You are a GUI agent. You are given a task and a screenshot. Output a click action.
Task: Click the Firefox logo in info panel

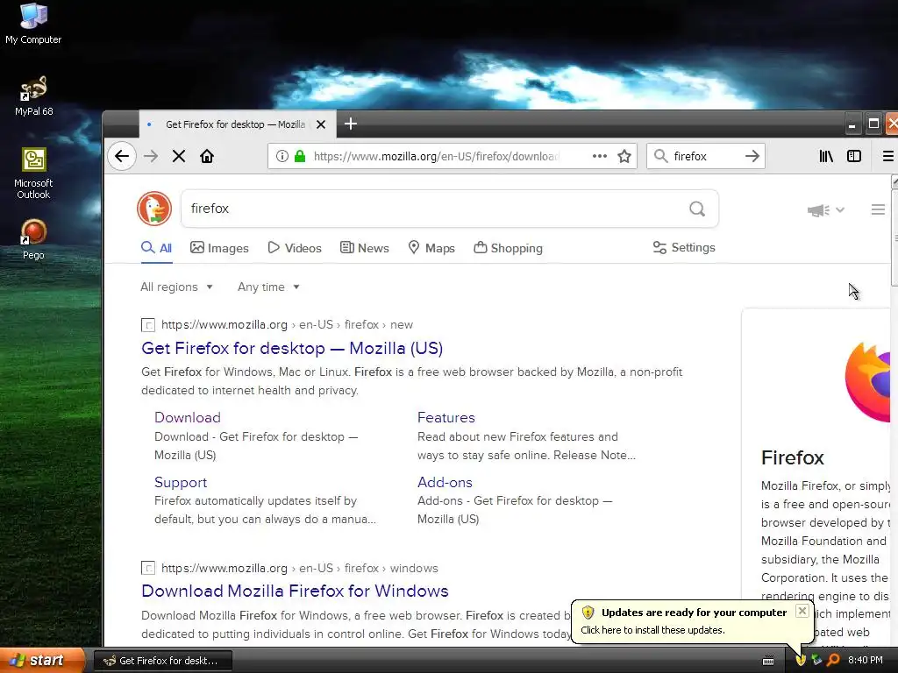click(x=867, y=382)
